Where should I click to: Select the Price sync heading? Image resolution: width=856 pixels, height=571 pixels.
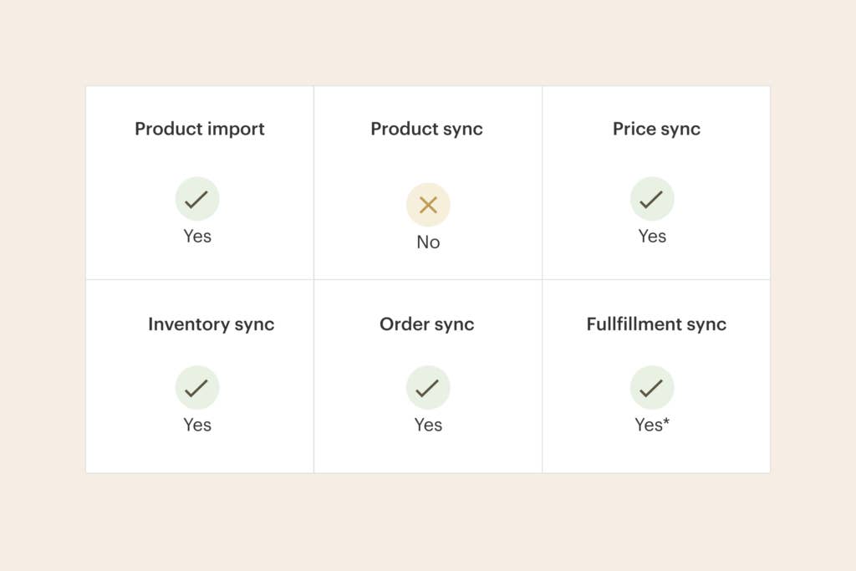pyautogui.click(x=656, y=129)
